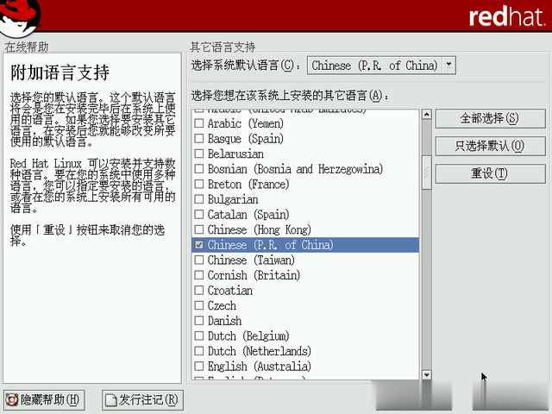Check Bosnian (Bosnia and Herzegowina) checkbox
Image resolution: width=552 pixels, height=414 pixels.
pos(199,169)
